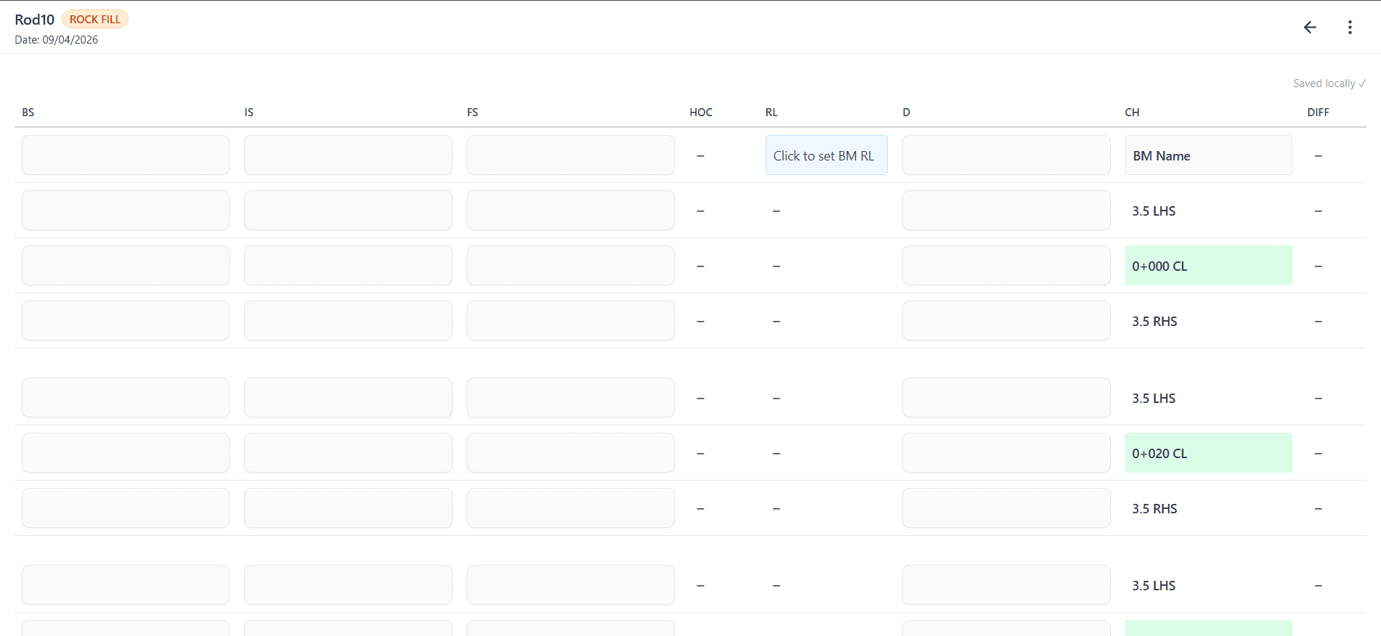Click the BS input in the first row
The image size is (1381, 636).
(x=126, y=155)
